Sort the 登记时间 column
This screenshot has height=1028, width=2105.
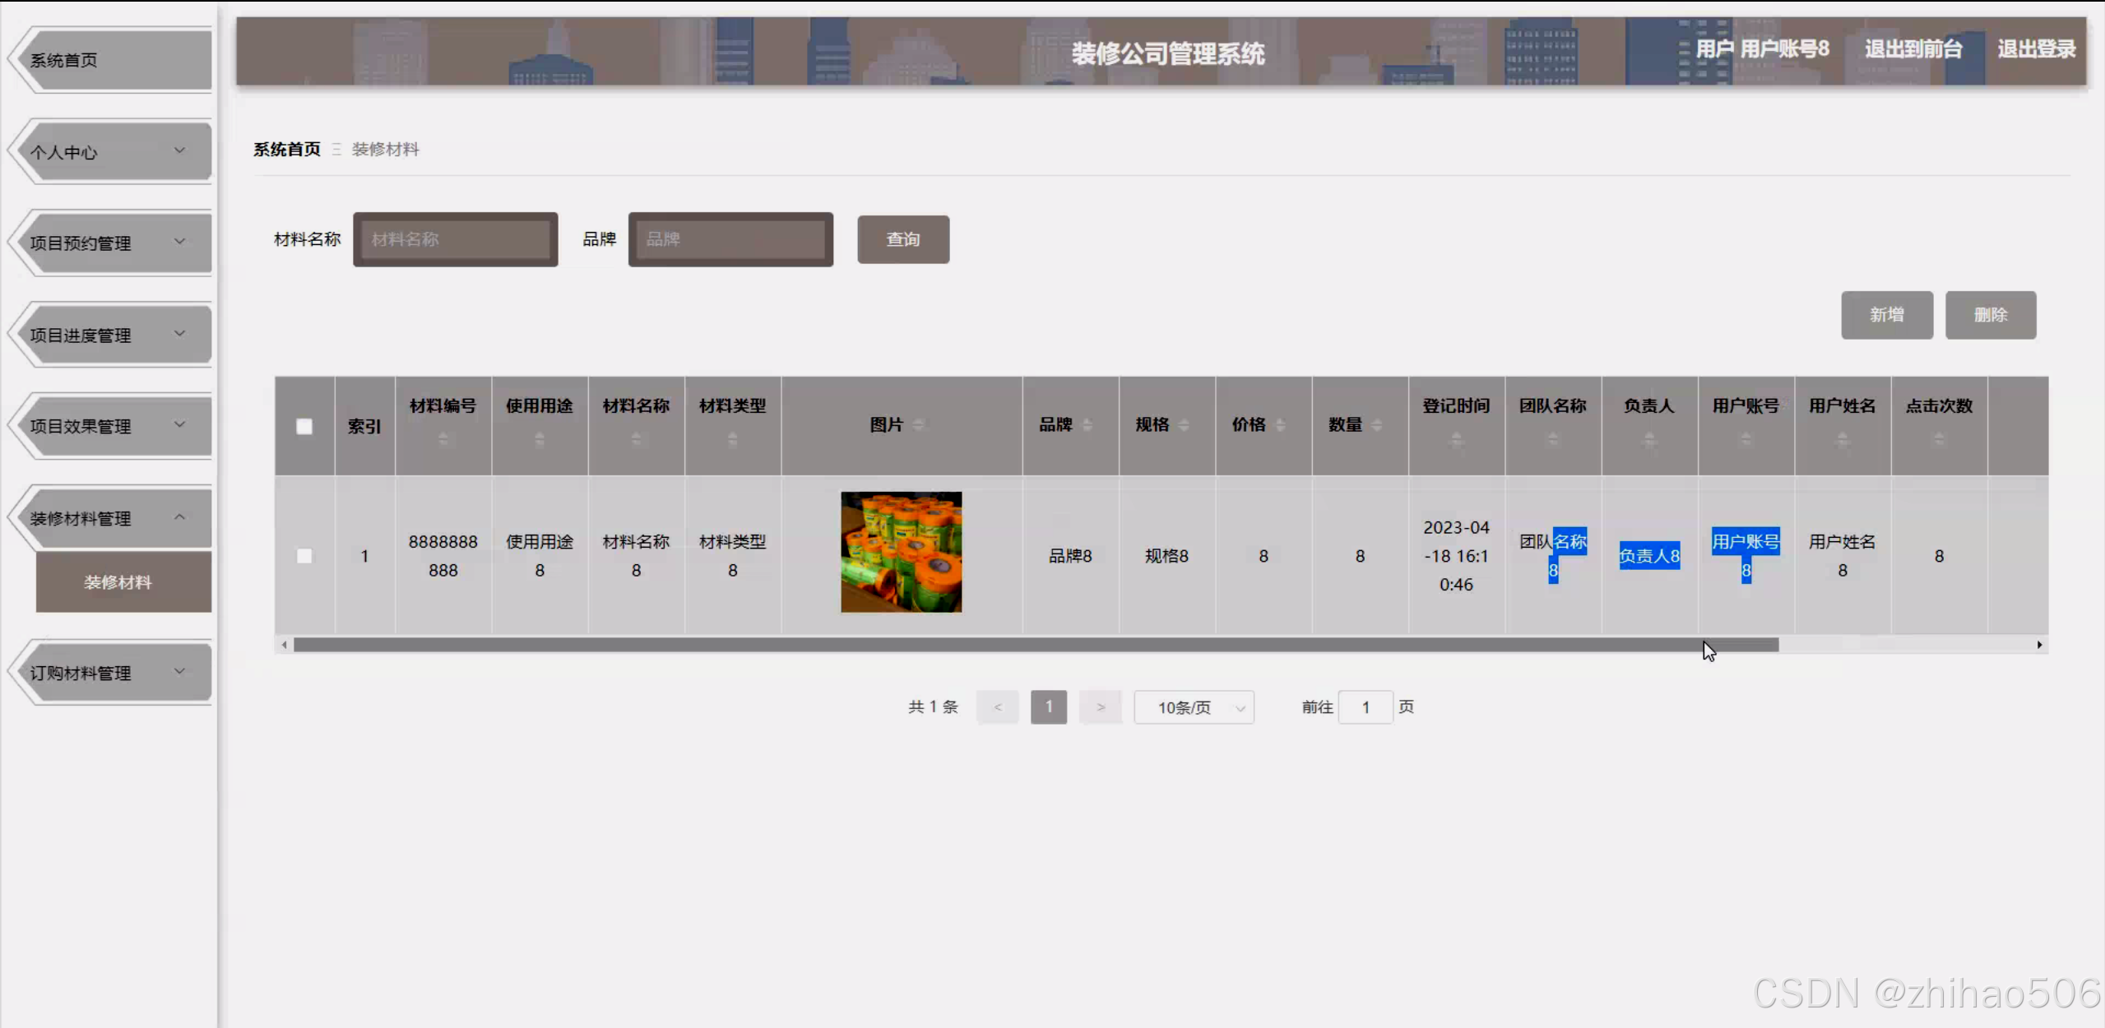tap(1458, 441)
